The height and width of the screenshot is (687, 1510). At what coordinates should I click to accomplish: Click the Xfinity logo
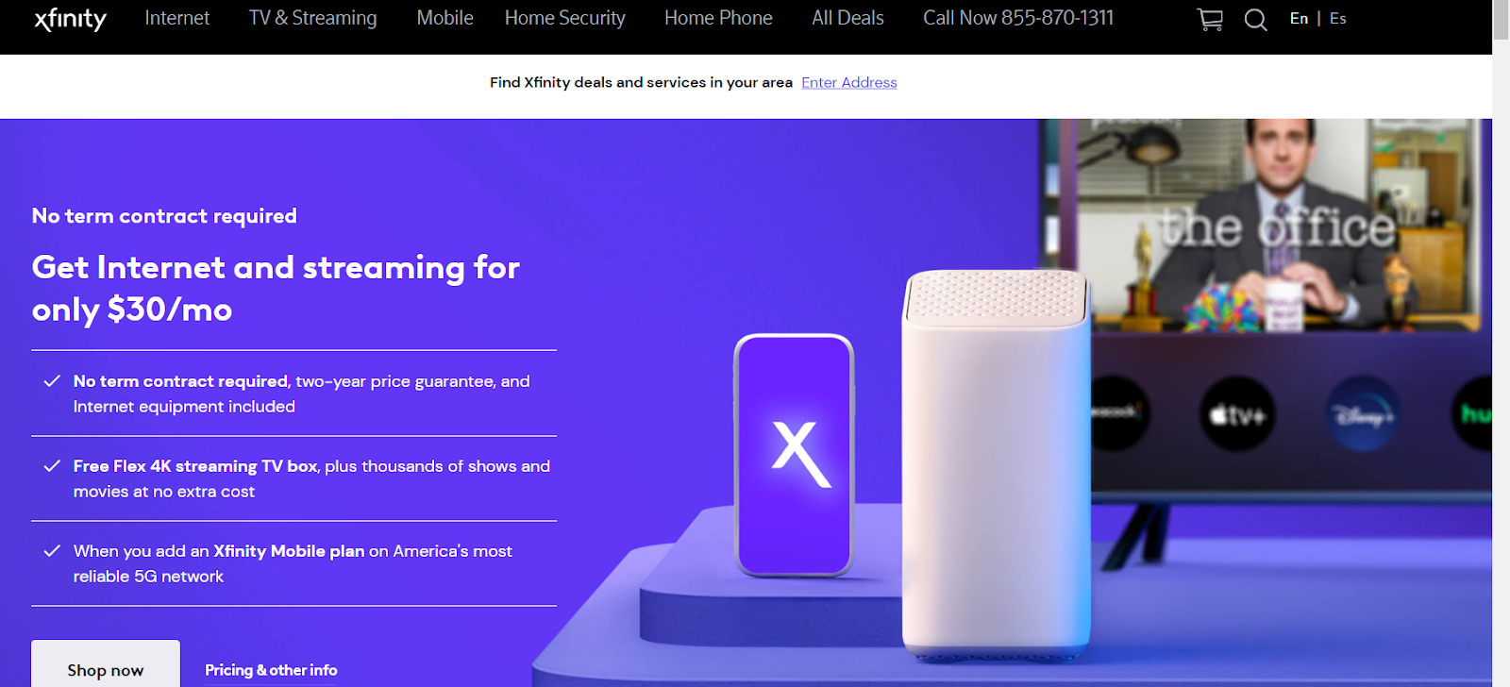(71, 19)
